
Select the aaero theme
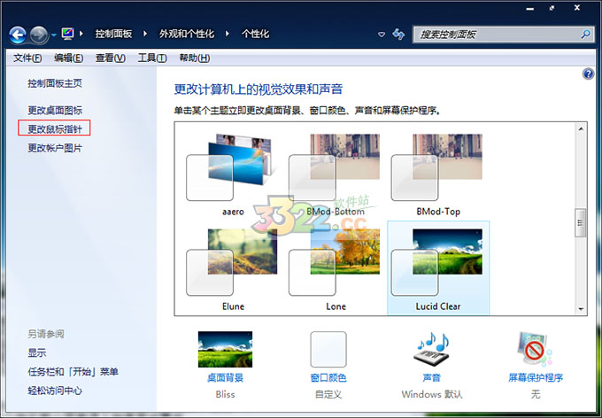pos(233,174)
